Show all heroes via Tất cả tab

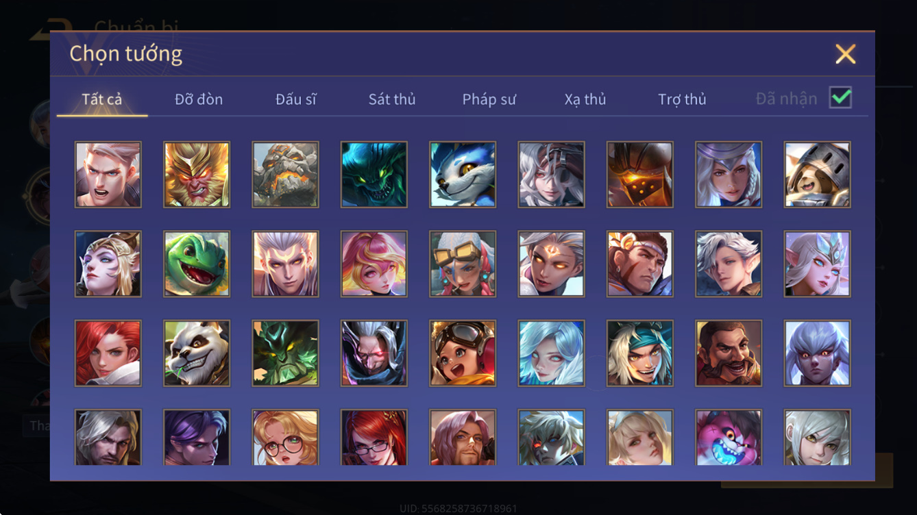pyautogui.click(x=102, y=99)
